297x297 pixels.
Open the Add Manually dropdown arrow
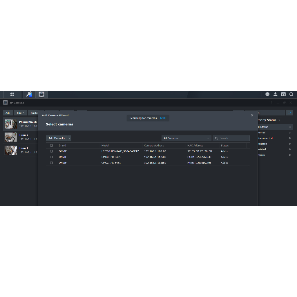[x=69, y=138]
